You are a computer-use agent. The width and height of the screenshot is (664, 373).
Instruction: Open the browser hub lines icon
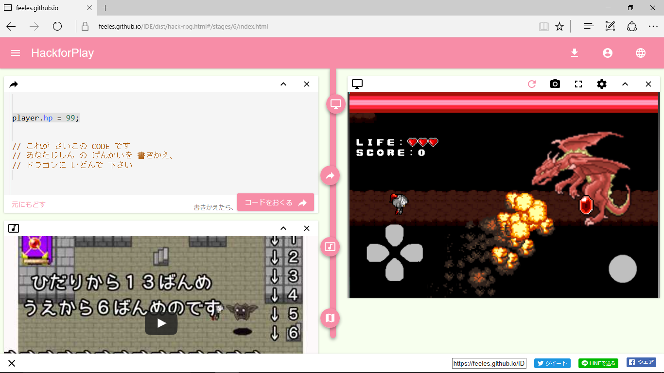coord(589,26)
